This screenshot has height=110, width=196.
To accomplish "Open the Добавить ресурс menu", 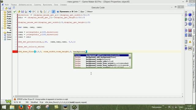I will [25, 5].
